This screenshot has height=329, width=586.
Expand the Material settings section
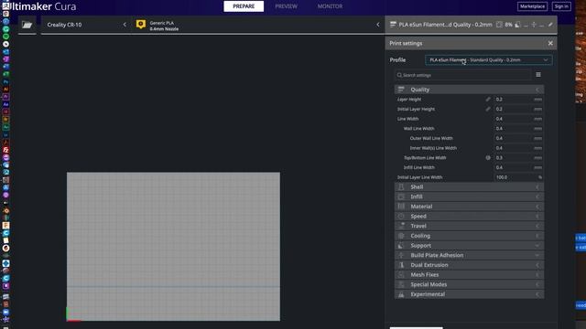click(537, 207)
